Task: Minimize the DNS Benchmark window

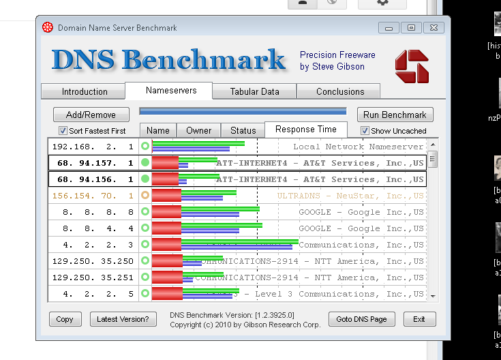Action: (389, 28)
